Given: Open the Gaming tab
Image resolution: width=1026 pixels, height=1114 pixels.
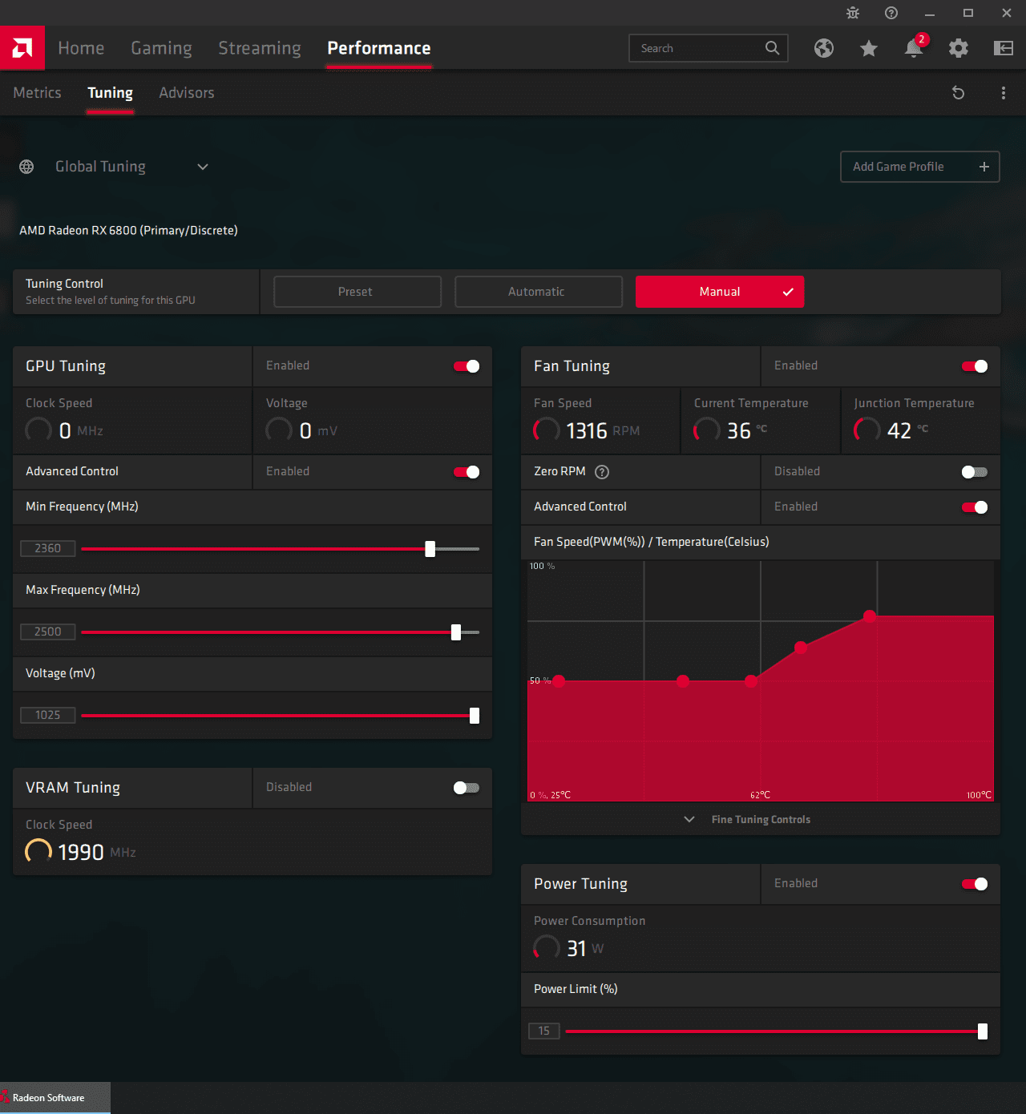Looking at the screenshot, I should (x=161, y=48).
